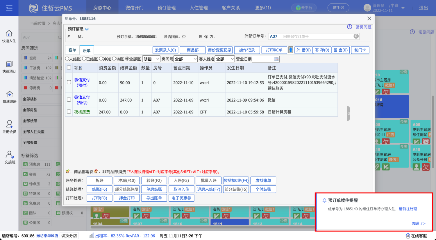Open the 客人姓名 dropdown
Viewport: 436px width, 240px height.
click(x=225, y=59)
